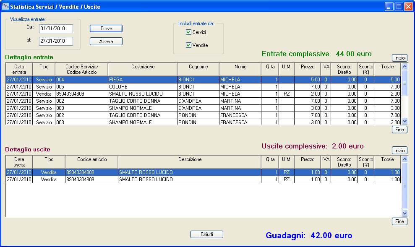The width and height of the screenshot is (415, 247).
Task: Click the Dal date input field
Action: tap(56, 29)
